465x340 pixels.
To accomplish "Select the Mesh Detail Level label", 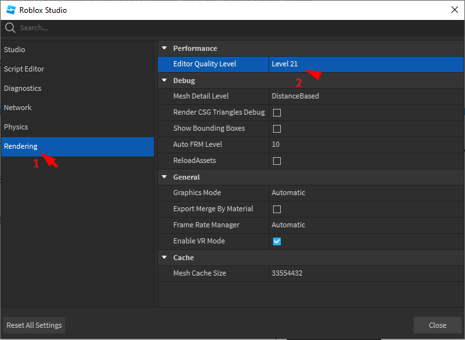I will [x=201, y=96].
